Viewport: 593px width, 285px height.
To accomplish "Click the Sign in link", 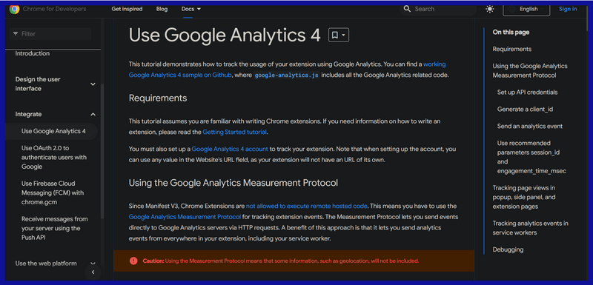I will (568, 9).
